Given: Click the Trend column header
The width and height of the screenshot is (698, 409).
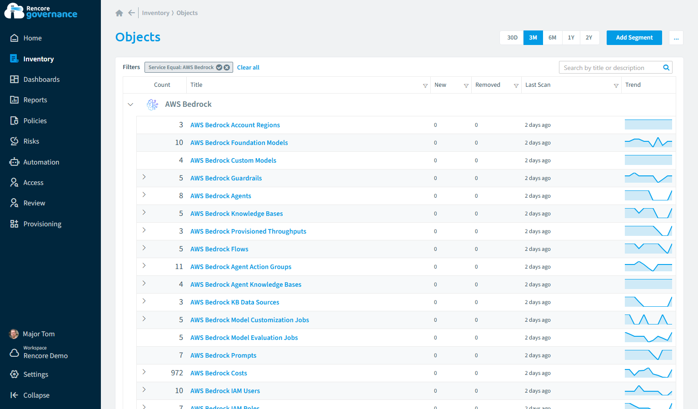Looking at the screenshot, I should (x=633, y=85).
